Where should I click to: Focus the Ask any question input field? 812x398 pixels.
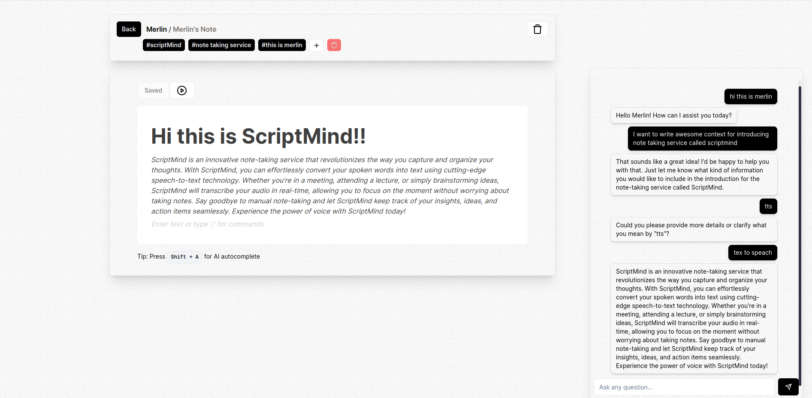[684, 387]
